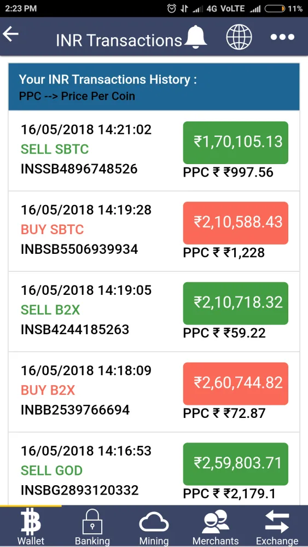
Task: Select green ₹2,59,803.71 amount box
Action: [235, 464]
